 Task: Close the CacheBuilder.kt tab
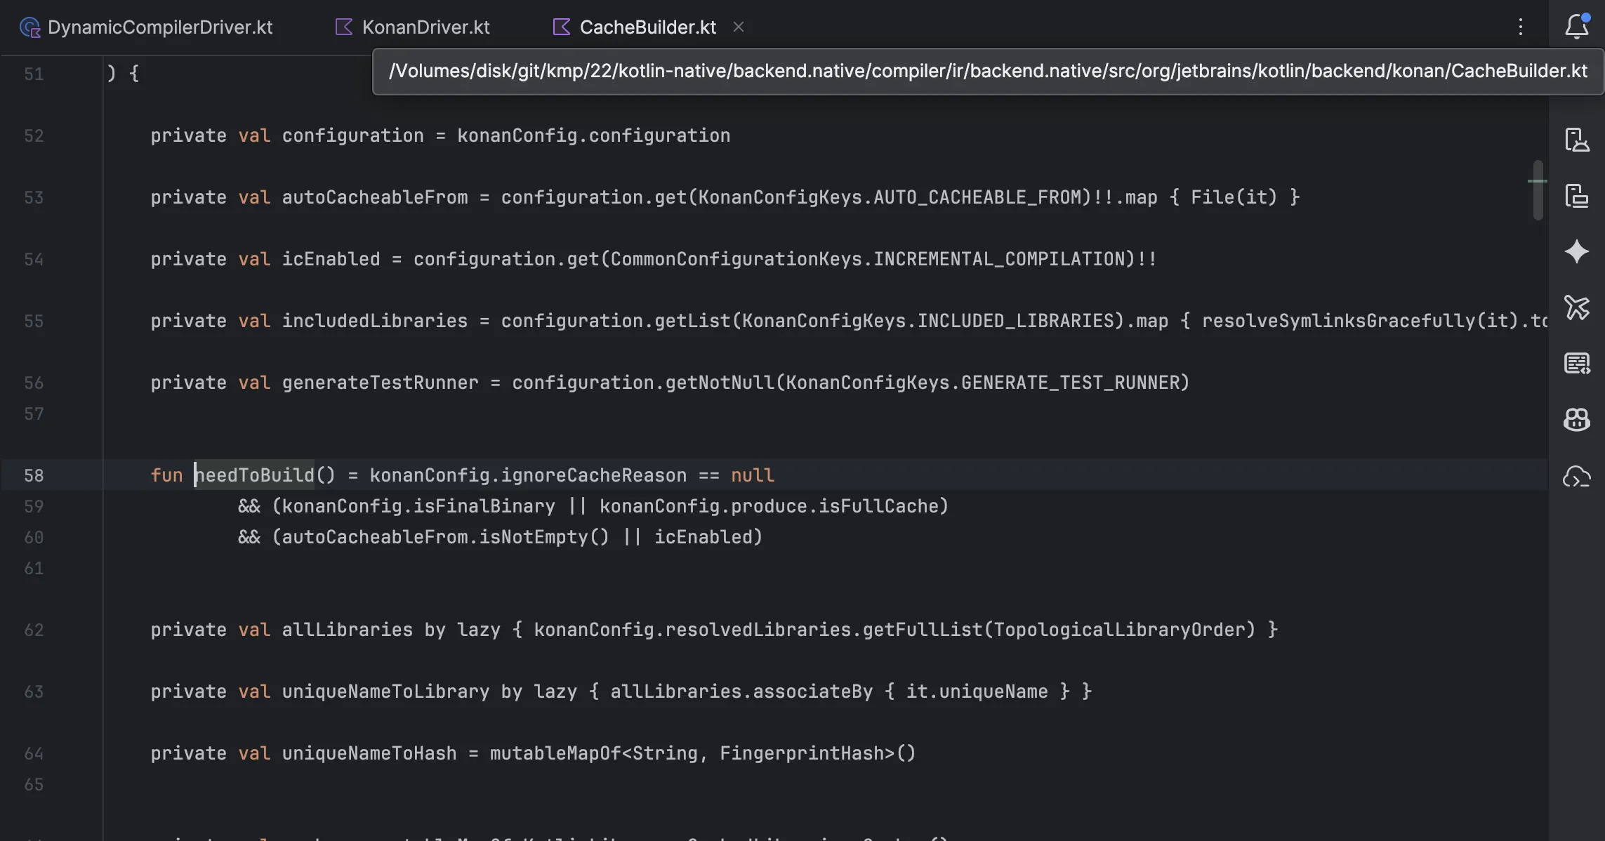(738, 27)
